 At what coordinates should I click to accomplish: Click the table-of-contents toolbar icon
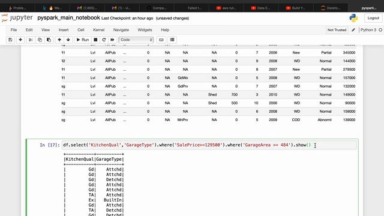pyautogui.click(x=172, y=40)
